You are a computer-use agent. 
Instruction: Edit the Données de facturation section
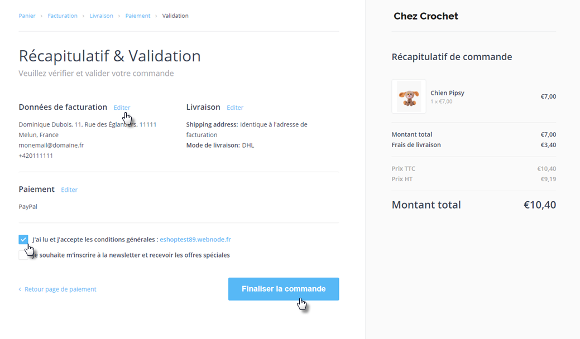[x=122, y=108]
